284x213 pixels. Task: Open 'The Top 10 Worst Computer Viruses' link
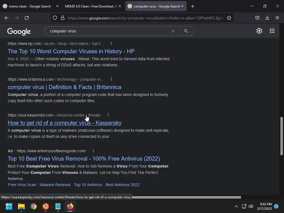[71, 51]
